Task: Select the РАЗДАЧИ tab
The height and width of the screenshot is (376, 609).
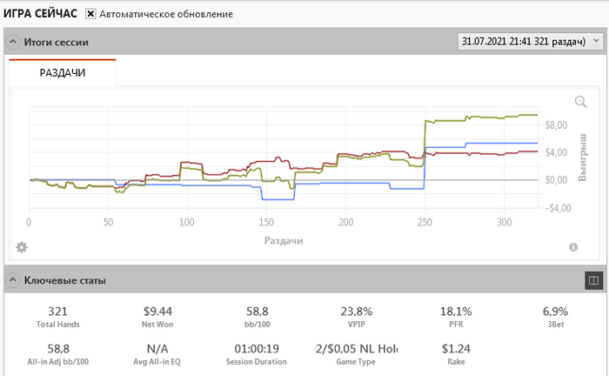Action: (x=63, y=74)
